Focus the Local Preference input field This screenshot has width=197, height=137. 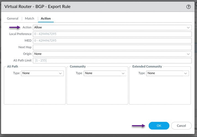(x=112, y=34)
